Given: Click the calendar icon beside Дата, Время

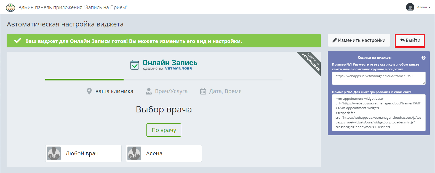Looking at the screenshot, I should coord(203,91).
